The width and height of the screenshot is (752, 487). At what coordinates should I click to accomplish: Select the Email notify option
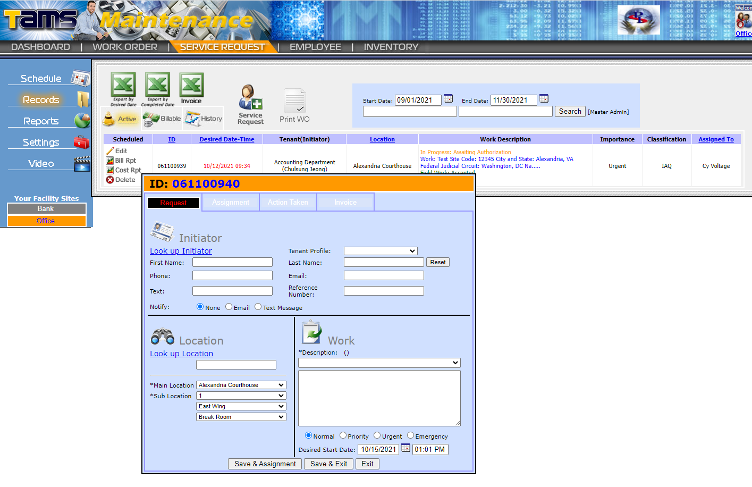click(x=229, y=307)
